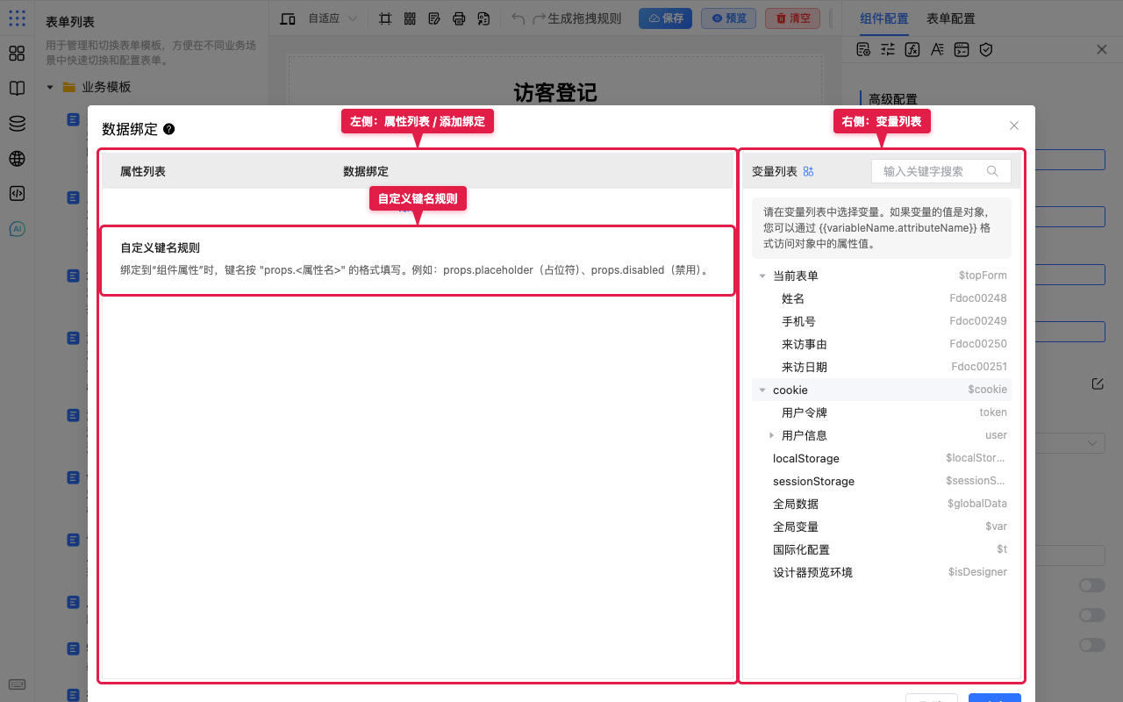Select the 来访日期 variable

point(882,367)
